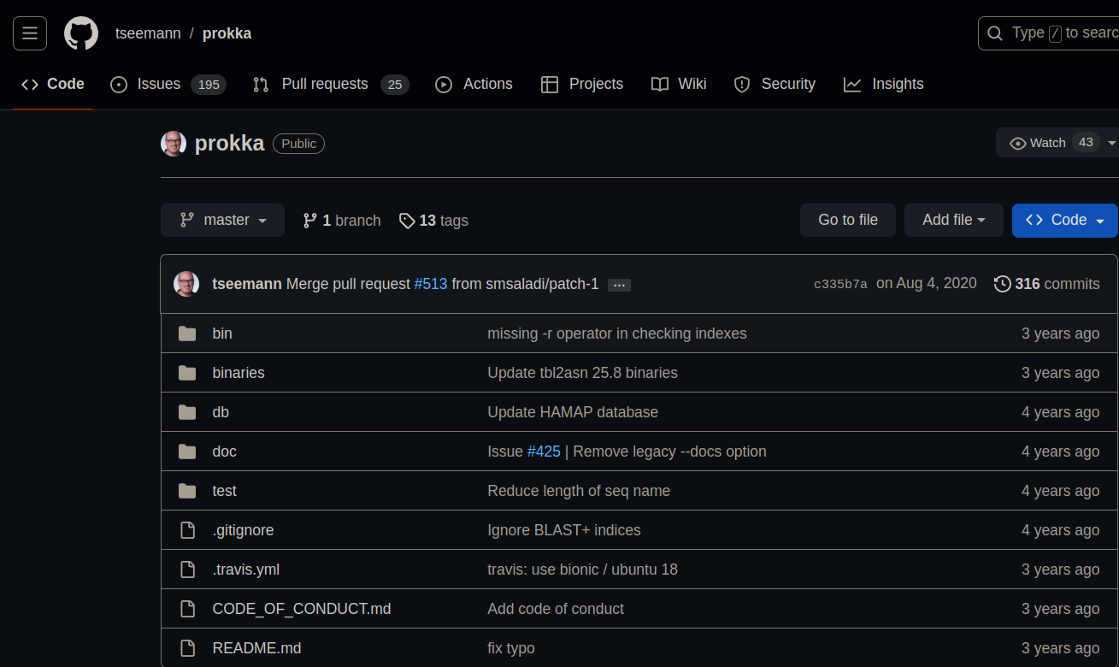Click the doc folder icon
Image resolution: width=1119 pixels, height=667 pixels.
tap(187, 452)
